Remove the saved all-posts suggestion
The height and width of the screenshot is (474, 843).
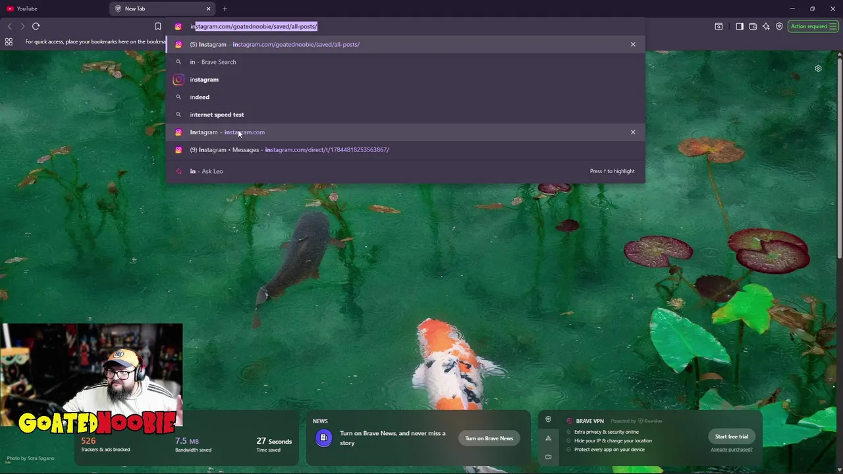tap(633, 44)
